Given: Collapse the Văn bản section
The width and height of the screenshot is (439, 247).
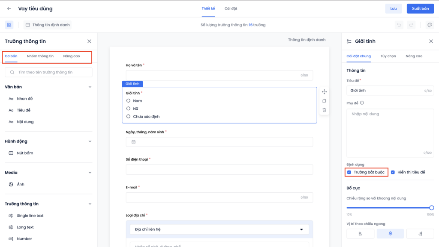Looking at the screenshot, I should (90, 87).
